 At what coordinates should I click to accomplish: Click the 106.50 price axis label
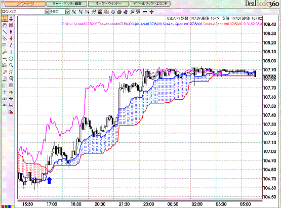coord(269,197)
